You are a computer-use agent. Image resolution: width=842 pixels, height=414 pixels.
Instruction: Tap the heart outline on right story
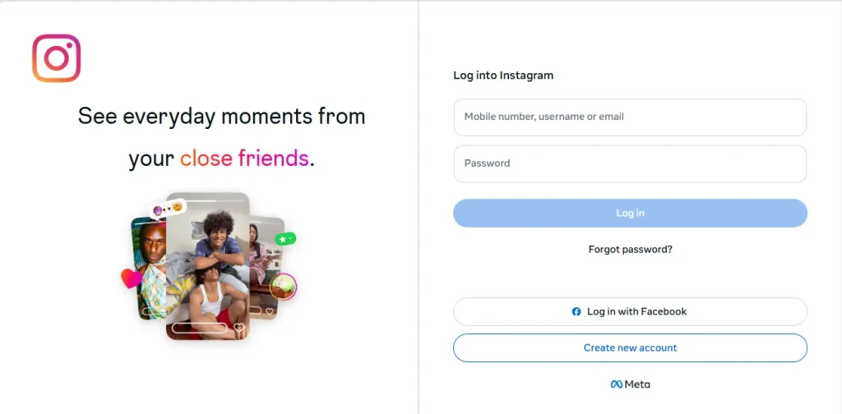pos(270,310)
